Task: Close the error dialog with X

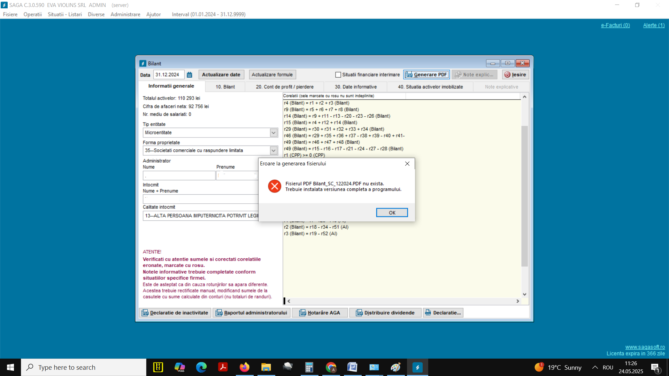Action: (407, 164)
